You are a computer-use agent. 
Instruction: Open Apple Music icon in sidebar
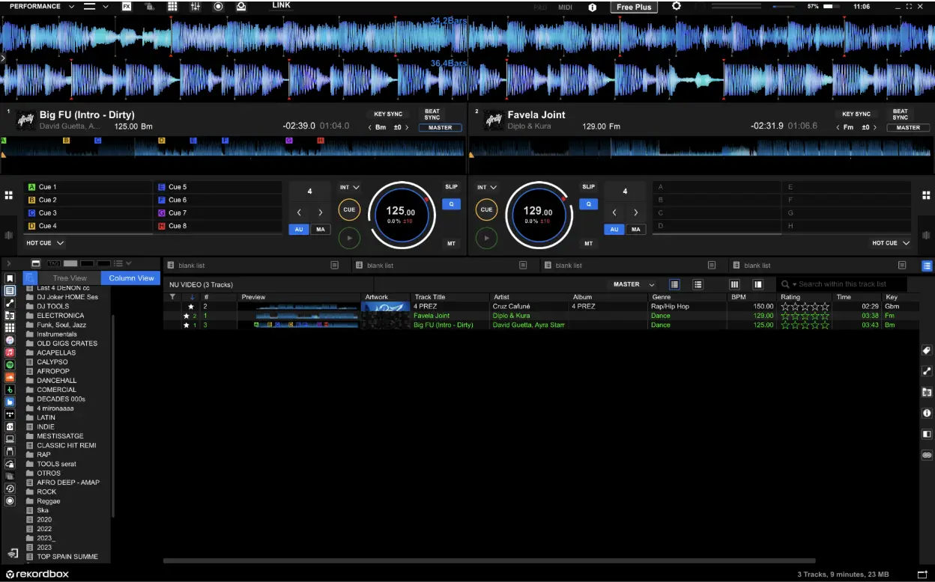10,352
